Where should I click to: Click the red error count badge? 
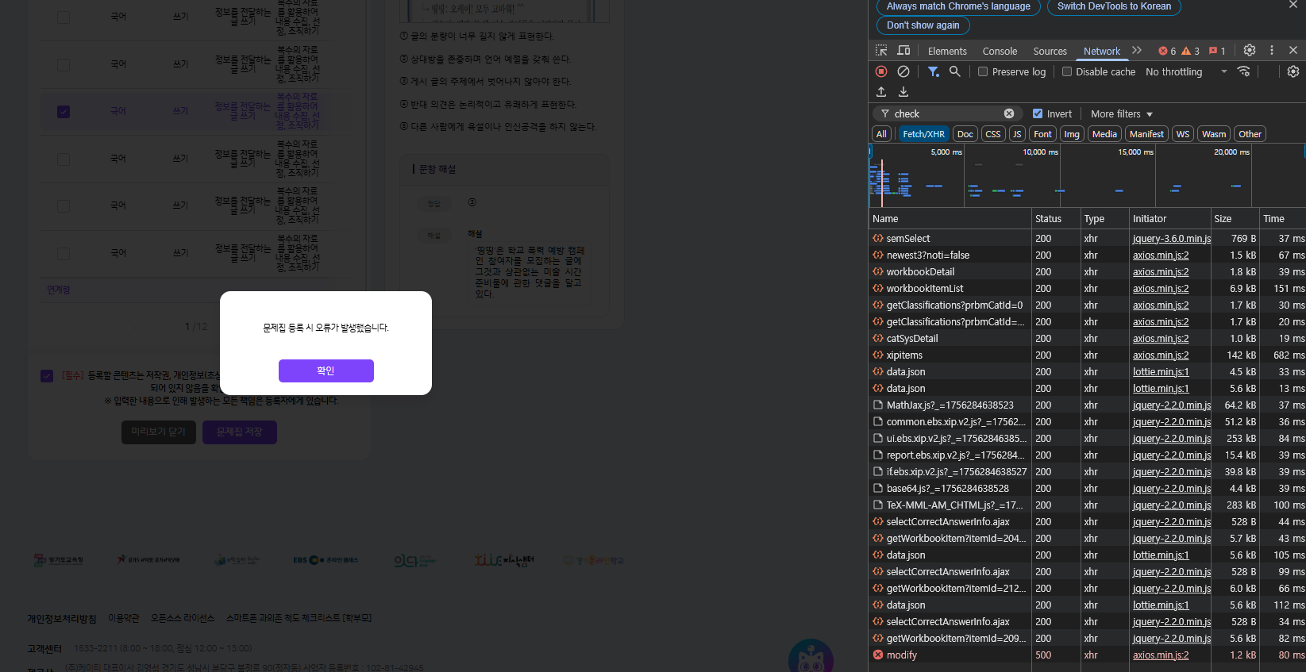(1167, 51)
